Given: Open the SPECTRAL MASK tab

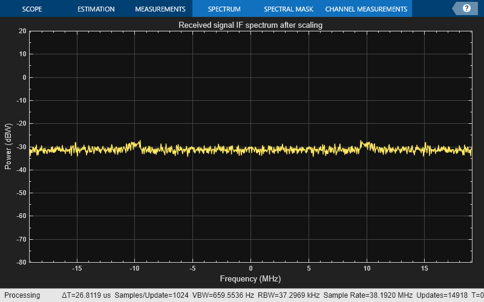Looking at the screenshot, I should 289,9.
